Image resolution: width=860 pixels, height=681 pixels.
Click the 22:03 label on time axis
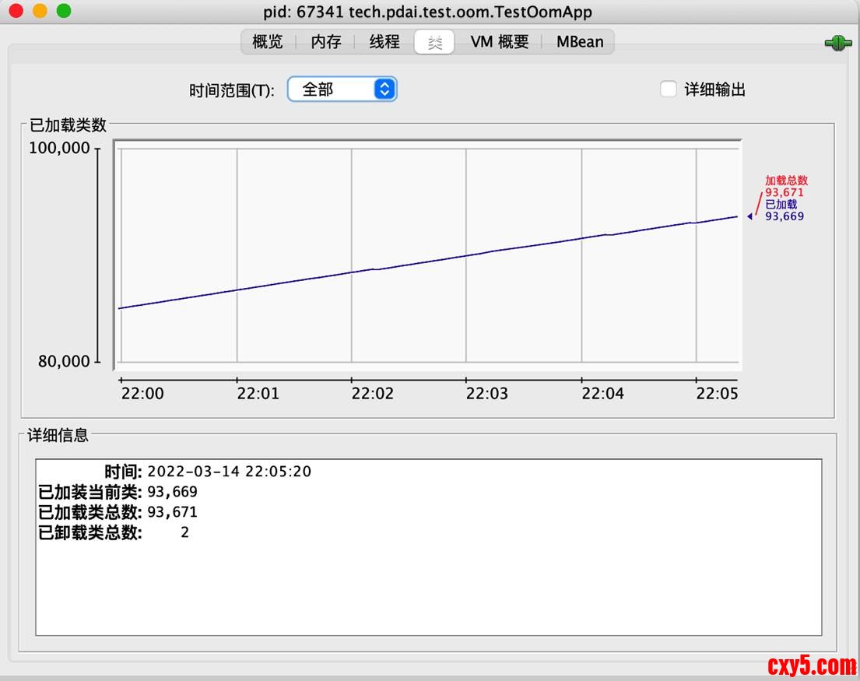click(x=486, y=394)
